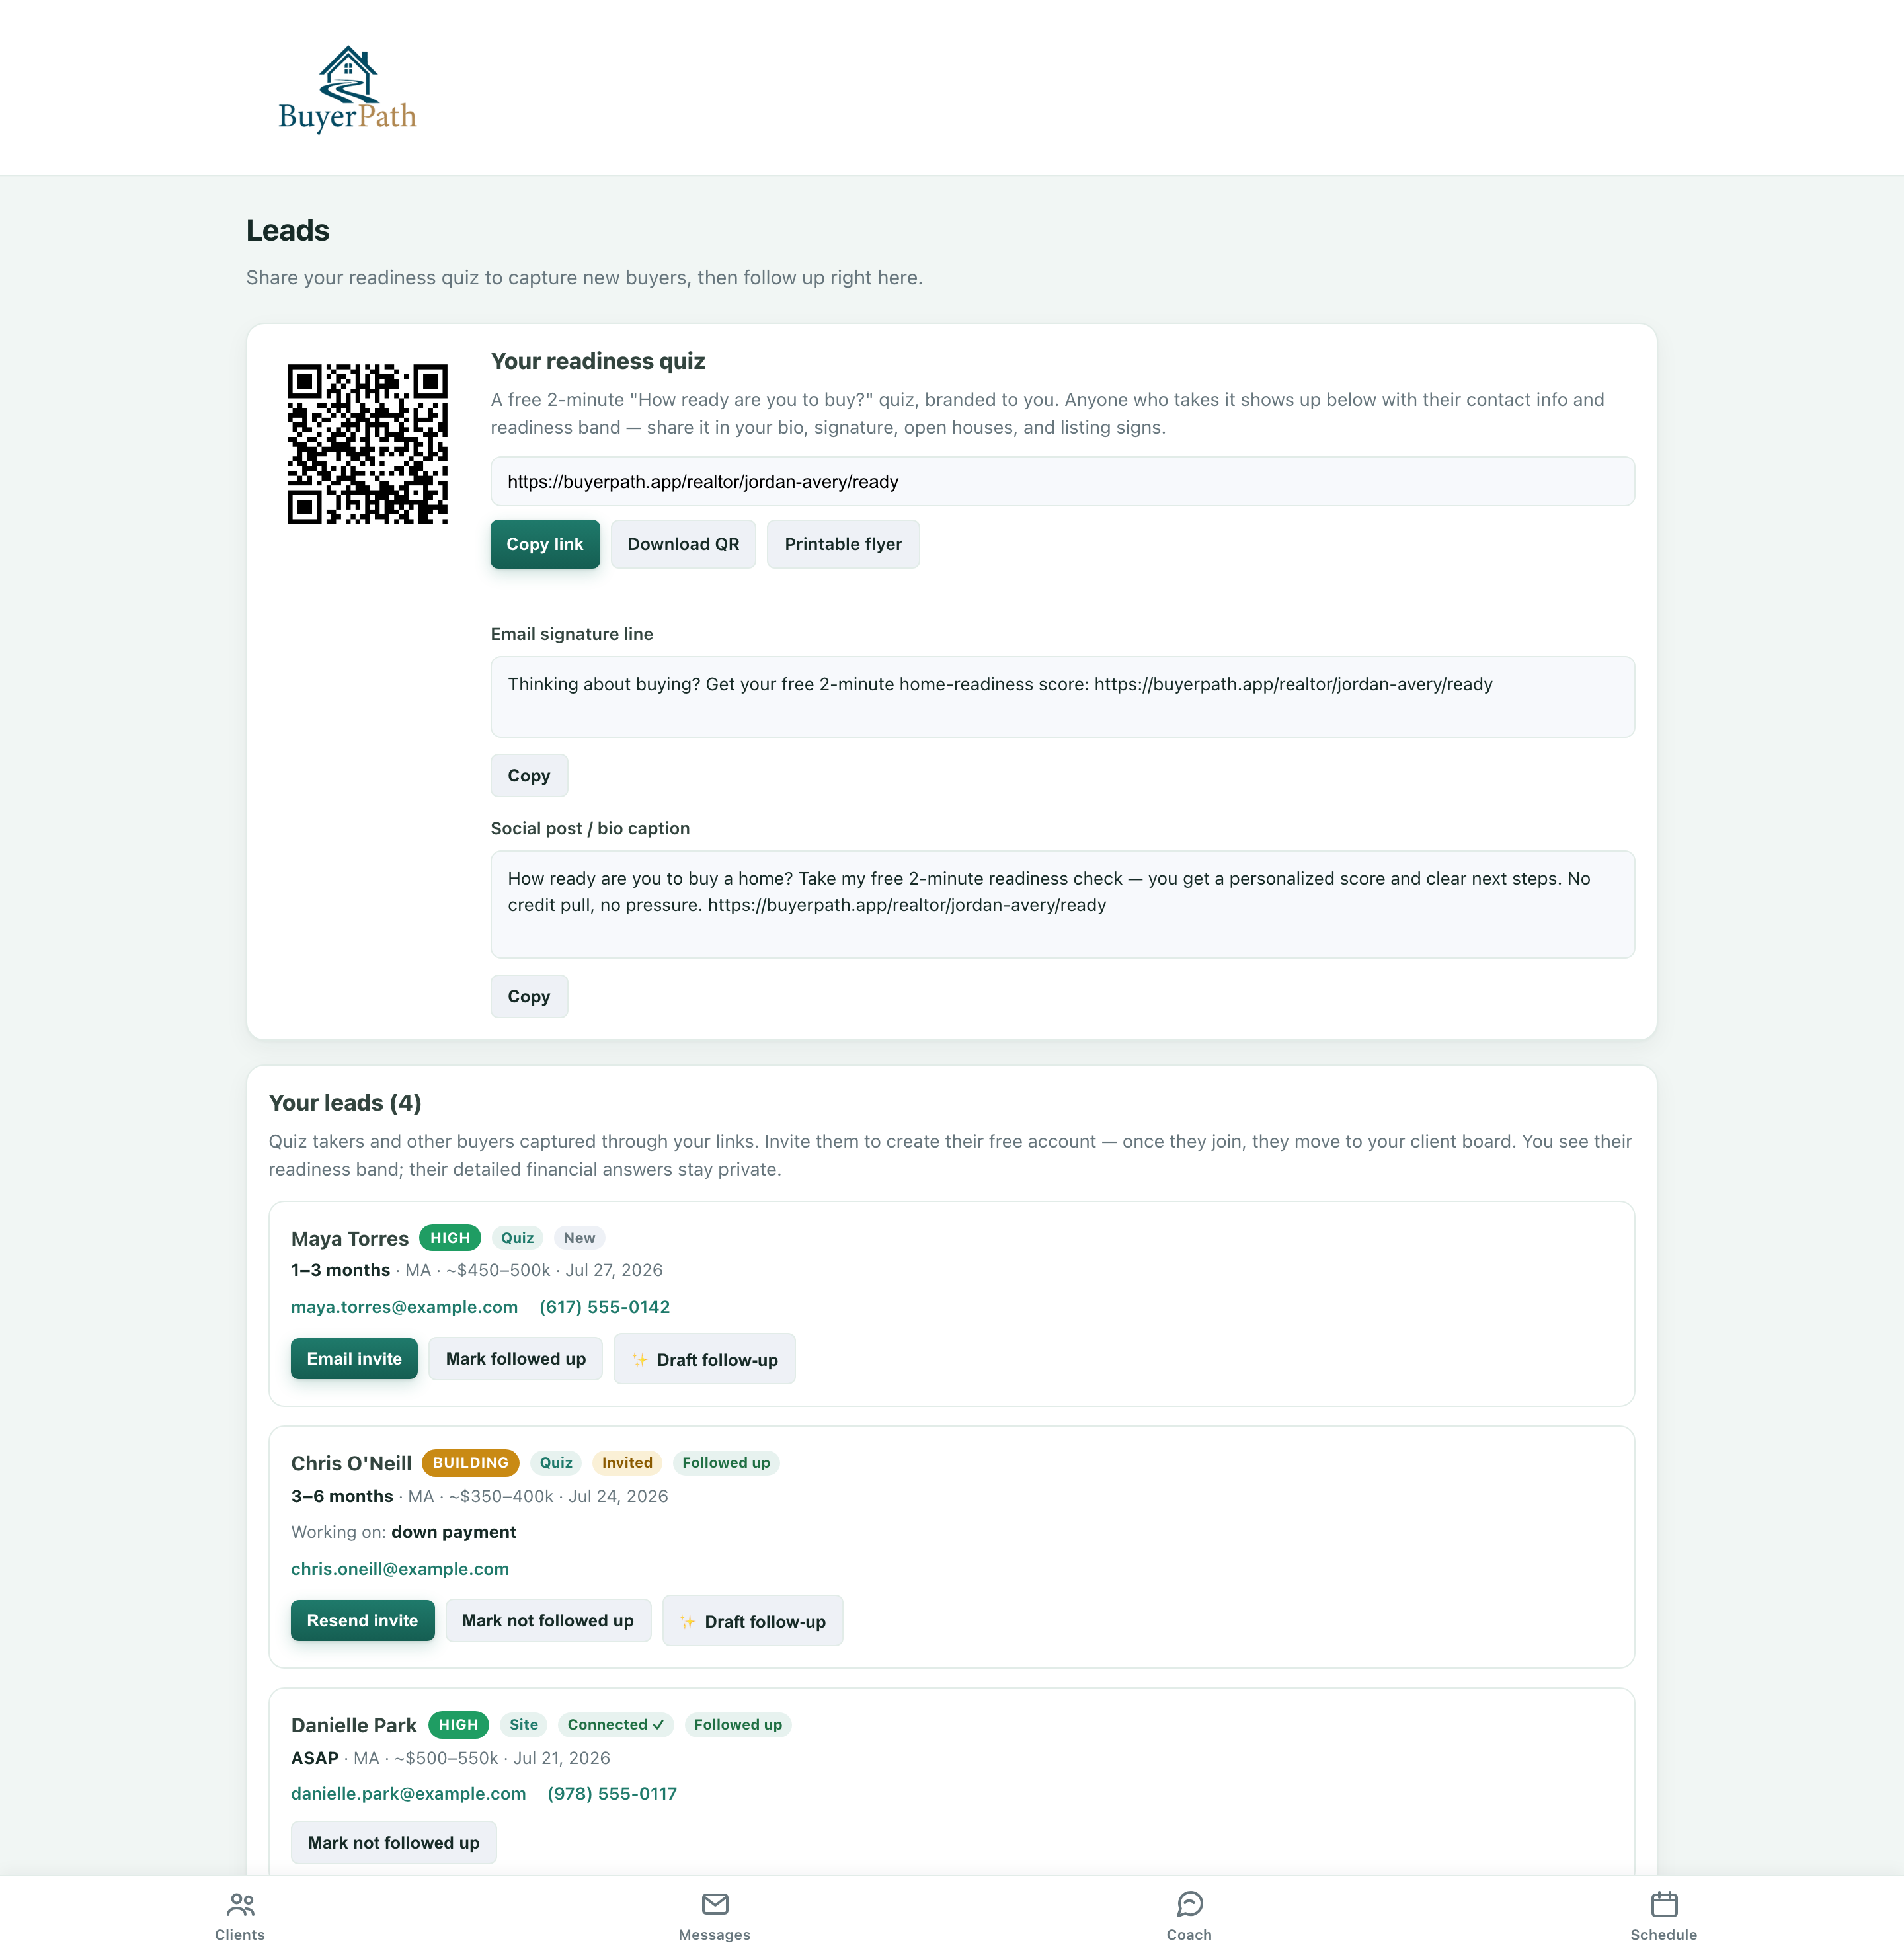This screenshot has height=1957, width=1904.
Task: Click Quiz tag on Chris O'Neill
Action: tap(556, 1463)
